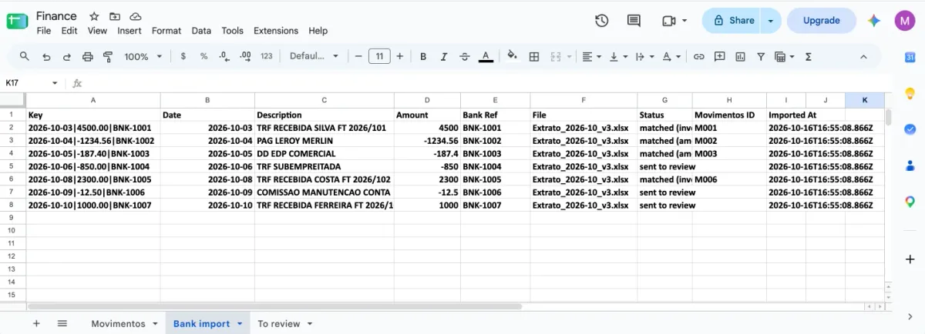
Task: Open version history clock icon
Action: coord(602,21)
